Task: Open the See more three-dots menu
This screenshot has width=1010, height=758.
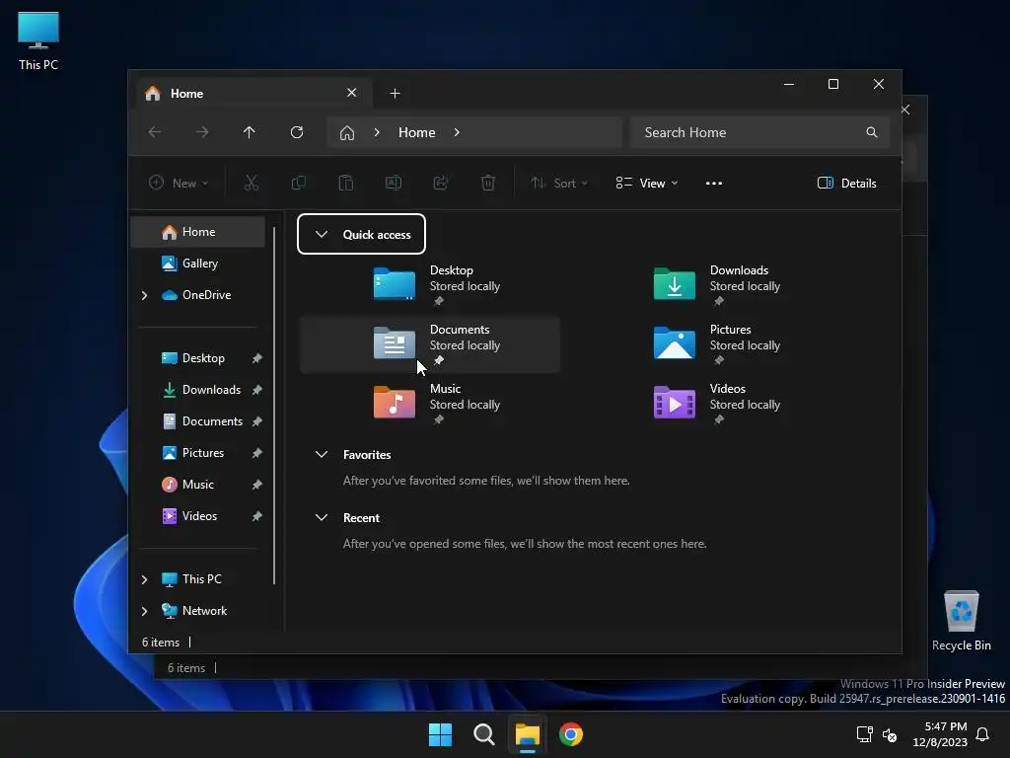Action: pos(714,183)
